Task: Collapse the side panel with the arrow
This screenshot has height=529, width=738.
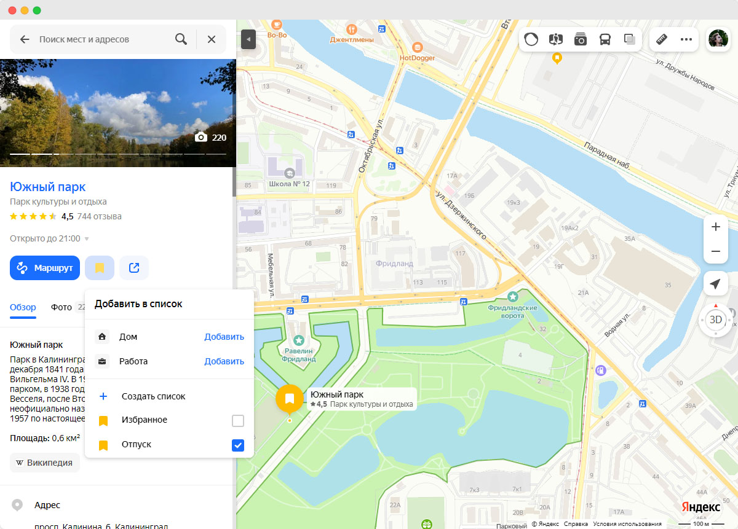Action: [248, 39]
